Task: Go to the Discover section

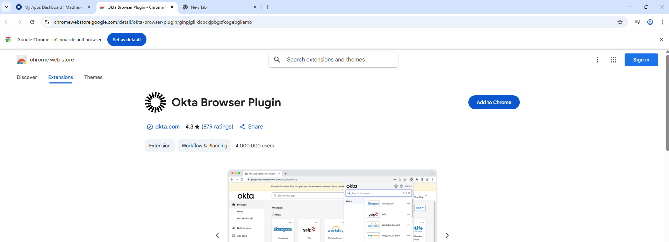Action: tap(27, 77)
